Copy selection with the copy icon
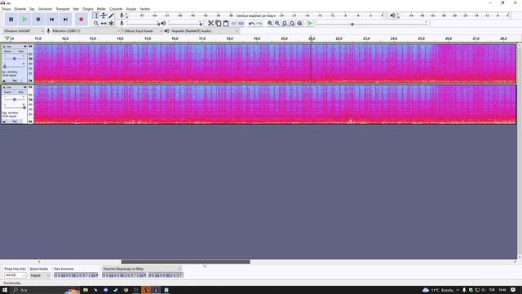 tap(219, 24)
